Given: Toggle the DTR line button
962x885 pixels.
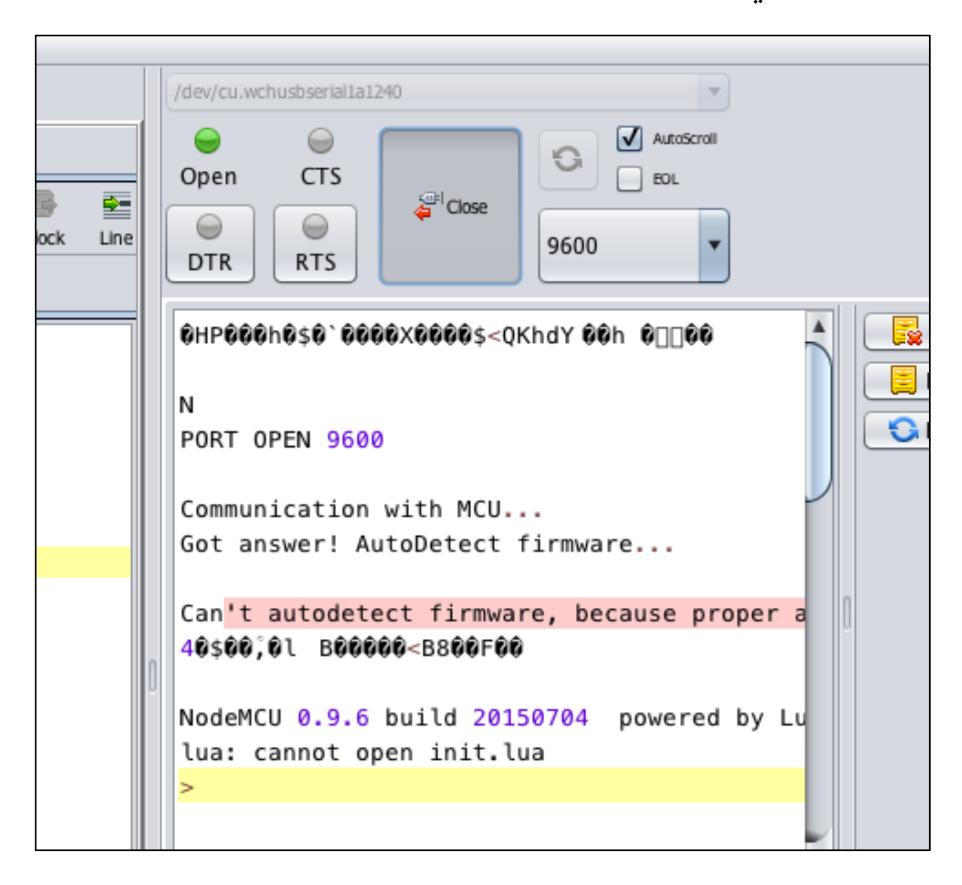Looking at the screenshot, I should 210,244.
